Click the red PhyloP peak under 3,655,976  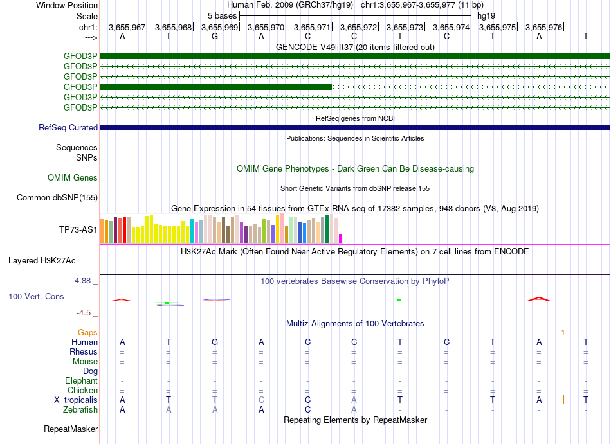click(539, 299)
